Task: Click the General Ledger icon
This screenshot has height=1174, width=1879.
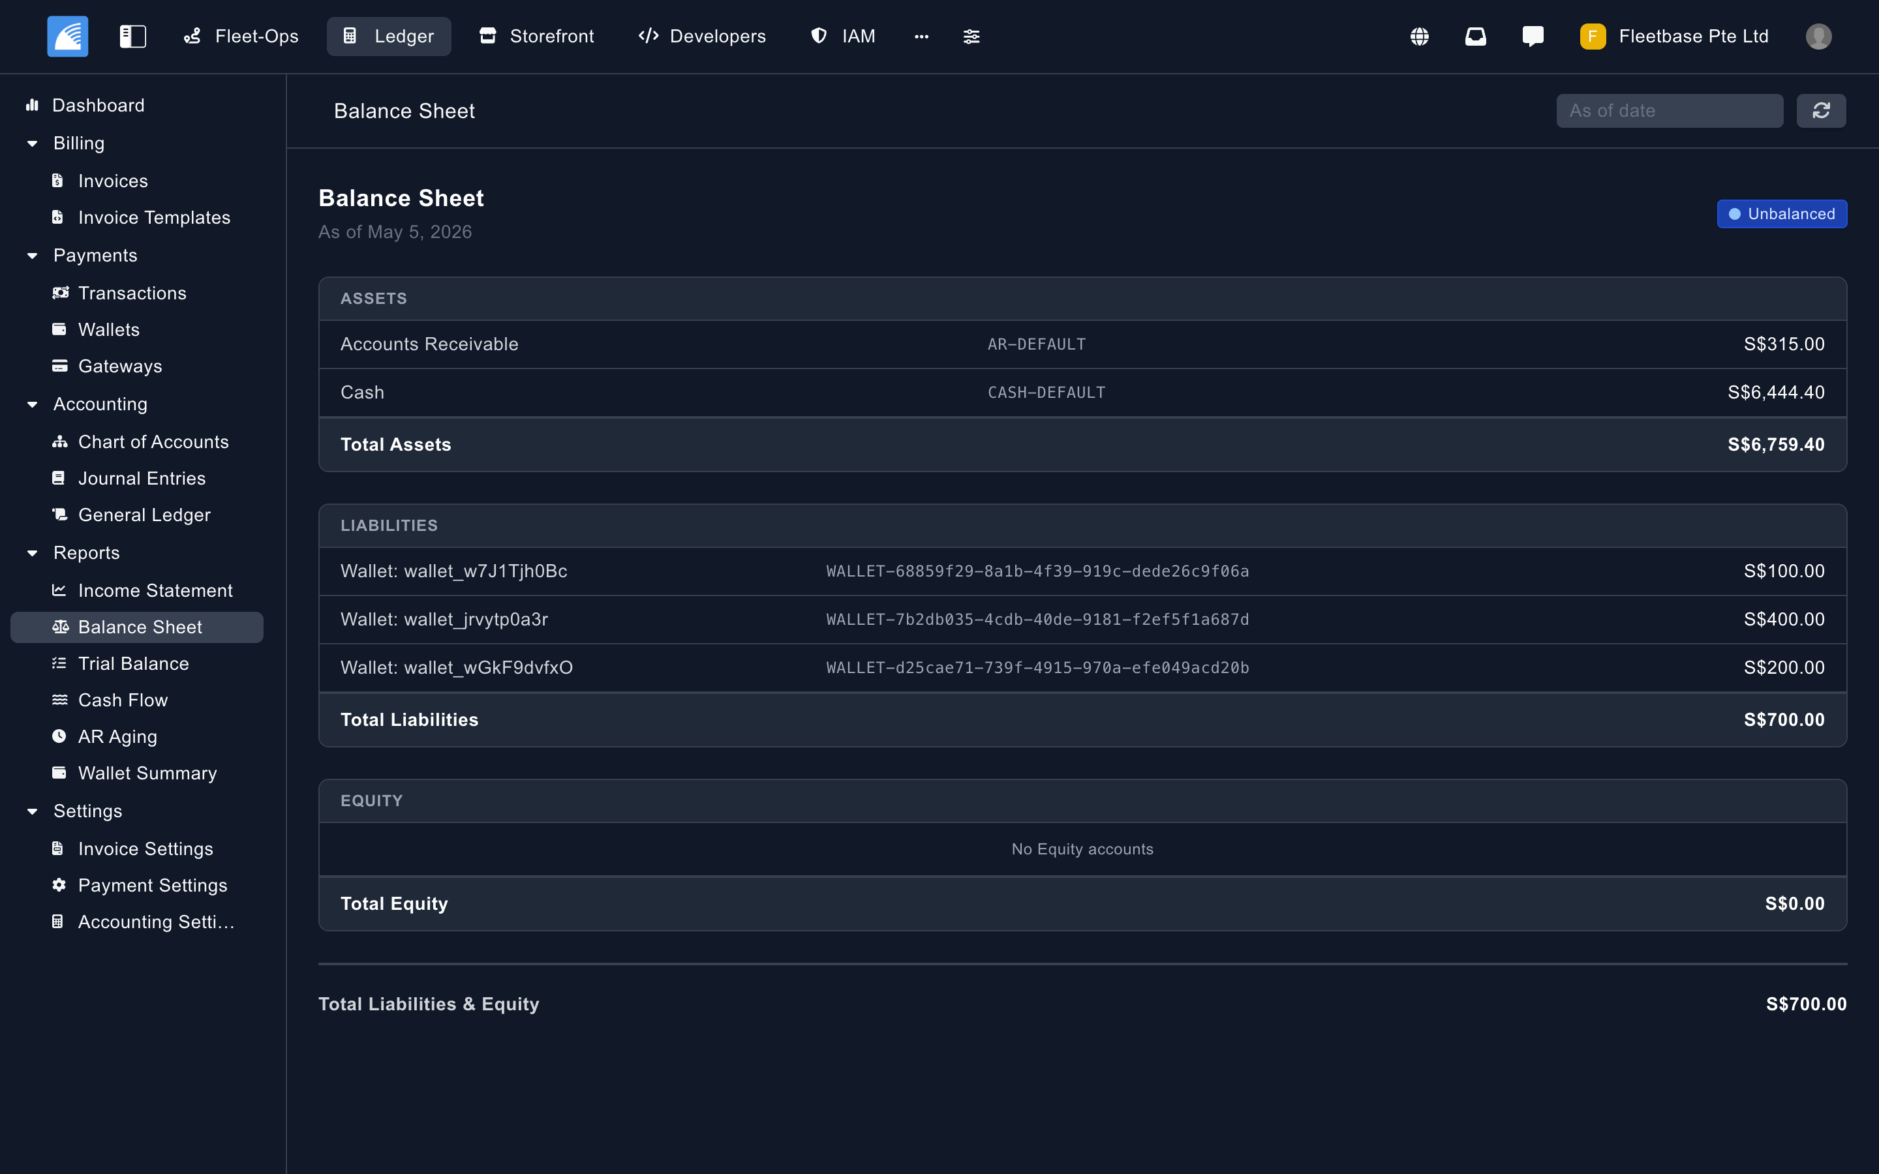Action: [59, 515]
